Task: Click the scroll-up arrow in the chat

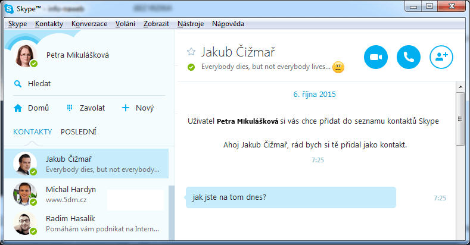Action: coord(460,87)
